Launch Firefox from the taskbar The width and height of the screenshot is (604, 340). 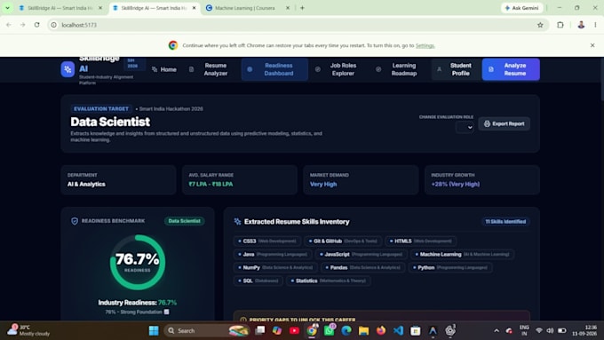click(381, 331)
